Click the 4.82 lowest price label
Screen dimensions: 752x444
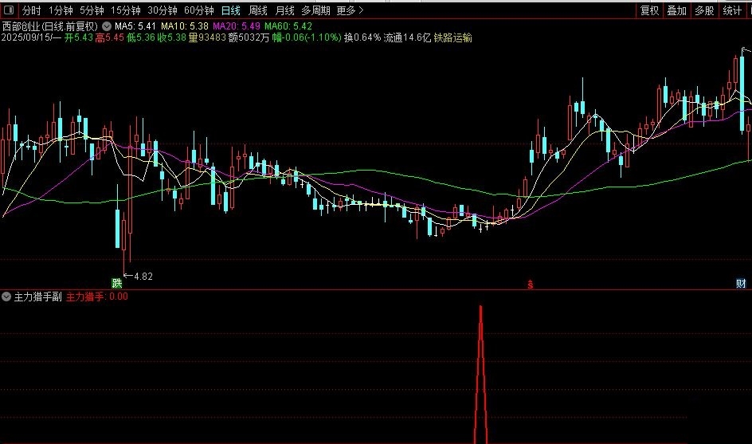143,276
